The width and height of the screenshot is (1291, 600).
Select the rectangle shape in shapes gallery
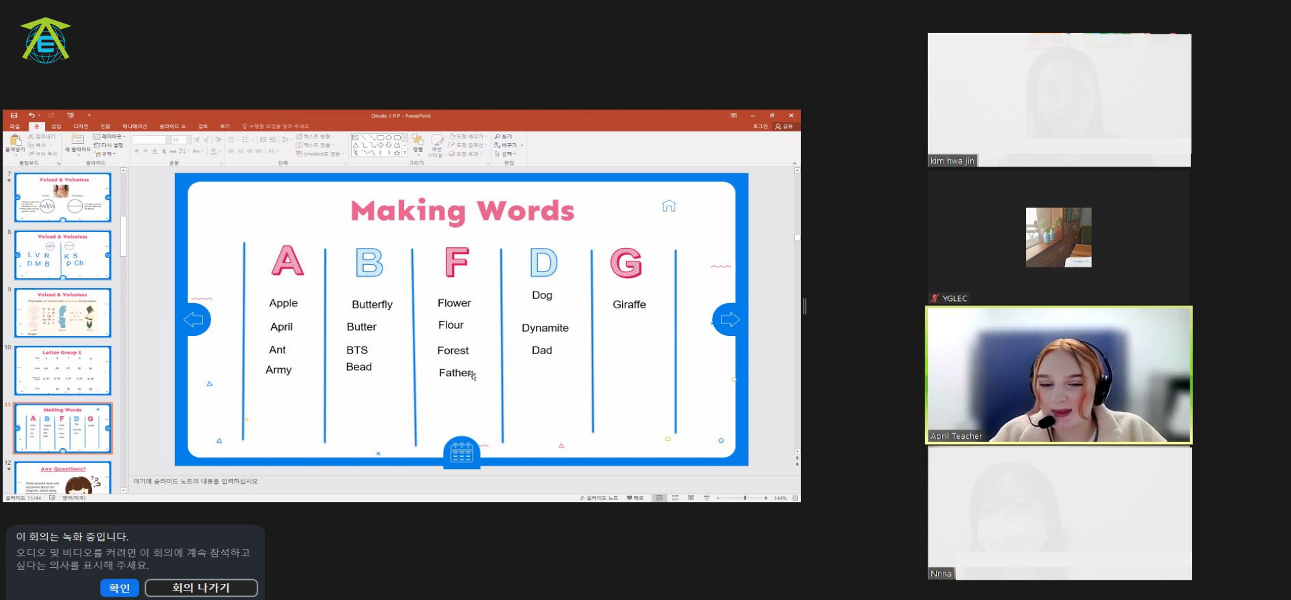(381, 137)
